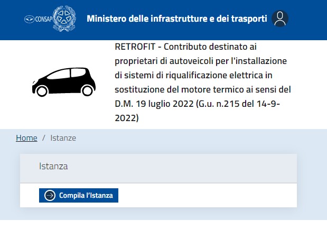Open the user account profile icon
The width and height of the screenshot is (327, 229).
tap(280, 19)
